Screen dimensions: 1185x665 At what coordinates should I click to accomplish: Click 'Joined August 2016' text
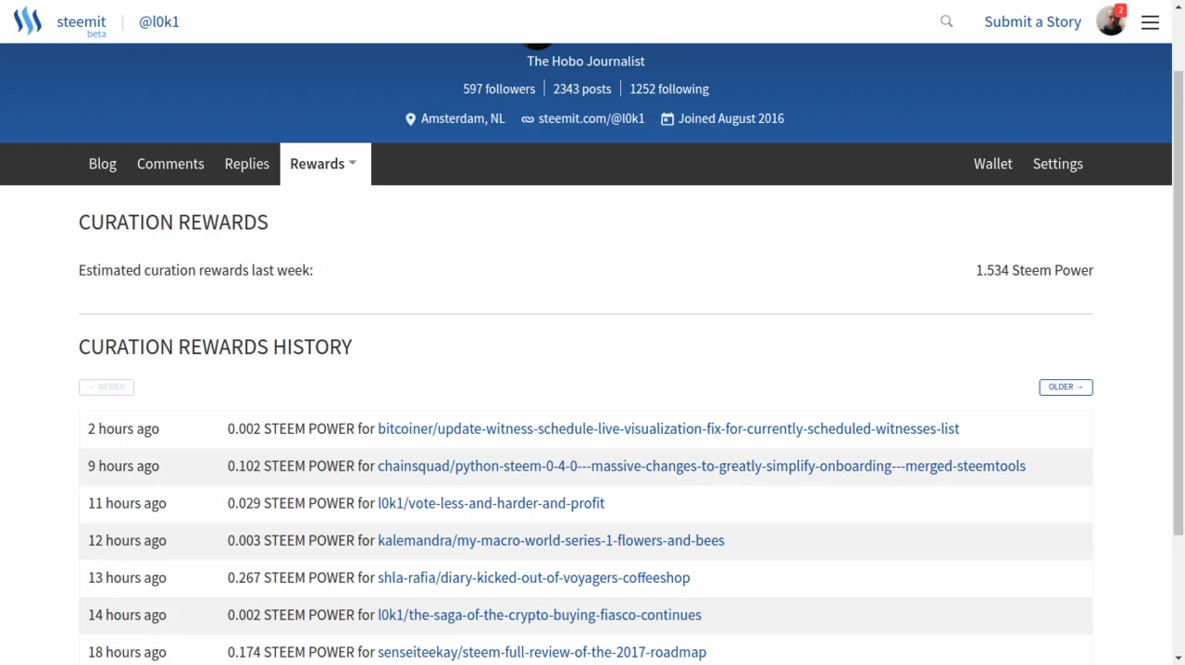point(731,118)
